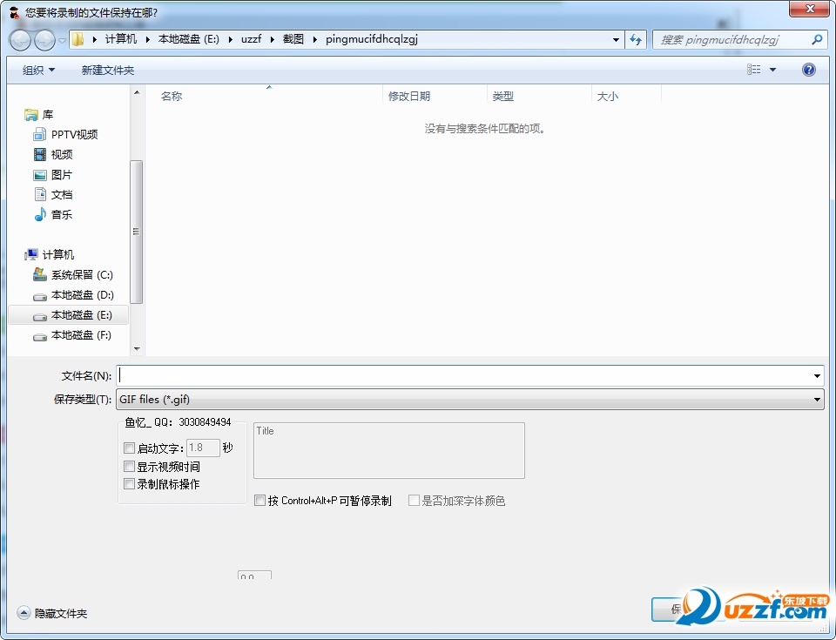Toggle 显示视频时间 checkbox

130,467
